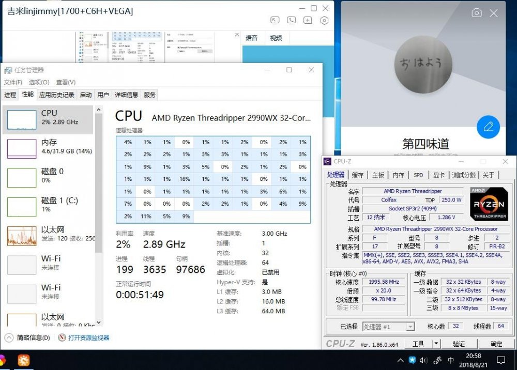Toggle the 中 input method indicator
This screenshot has width=517, height=370.
click(451, 360)
